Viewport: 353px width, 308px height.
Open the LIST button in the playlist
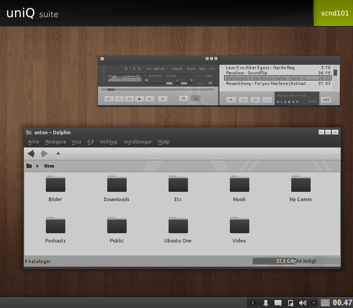click(326, 99)
